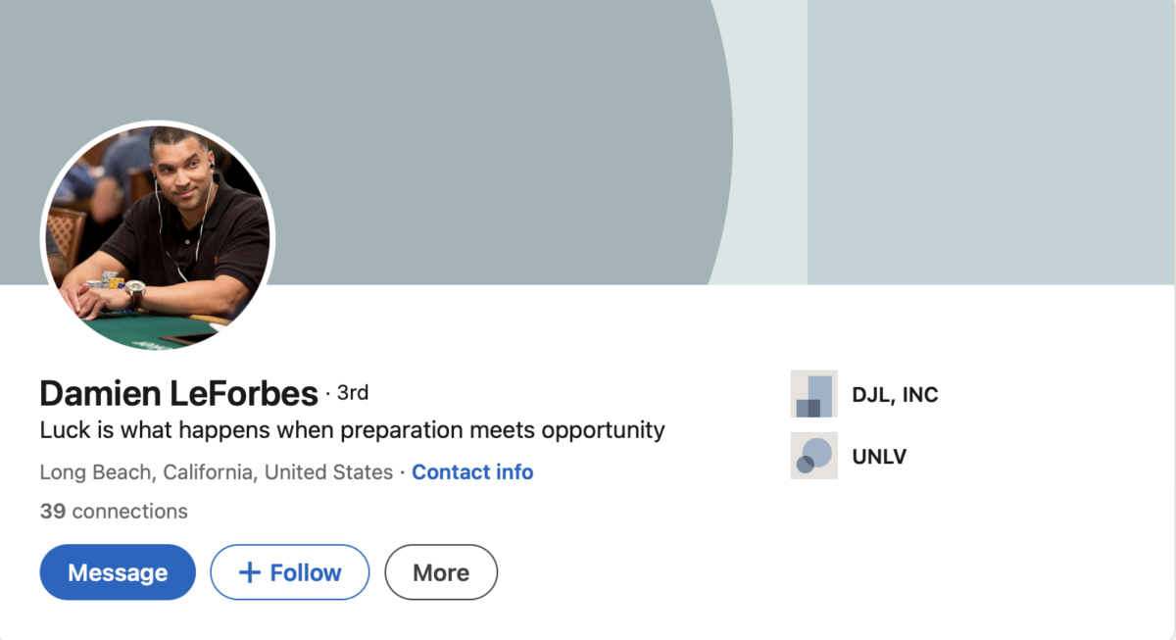Click the Long Beach, California location text
The width and height of the screenshot is (1176, 640).
[x=216, y=472]
